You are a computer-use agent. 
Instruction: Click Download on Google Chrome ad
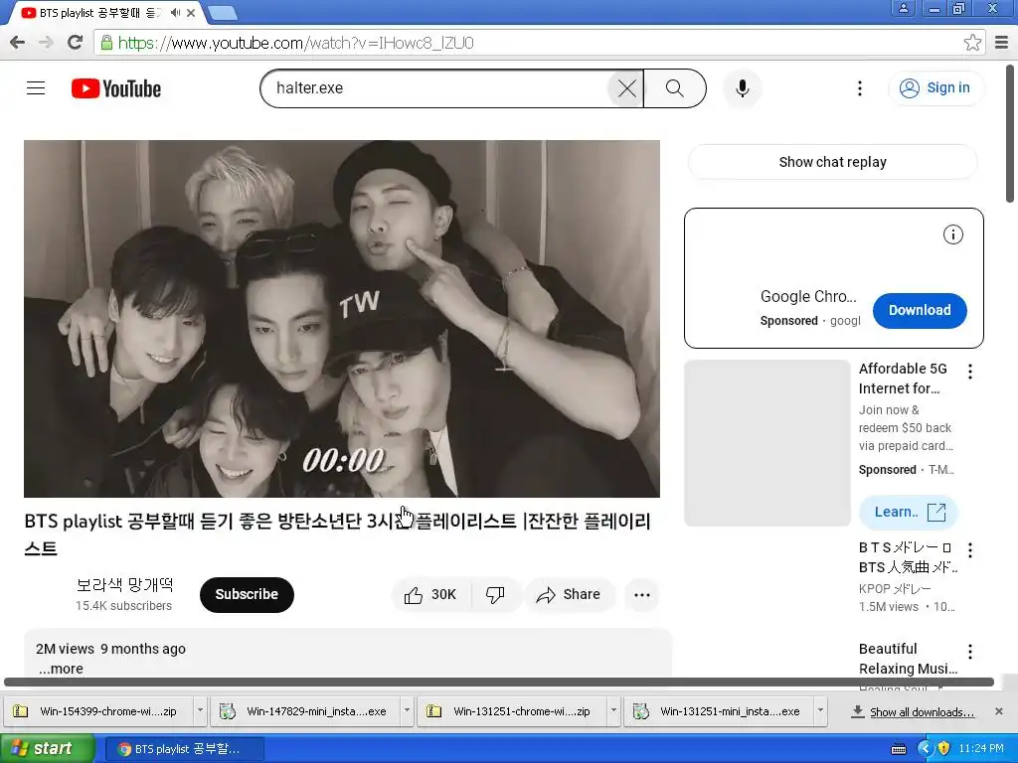(920, 310)
